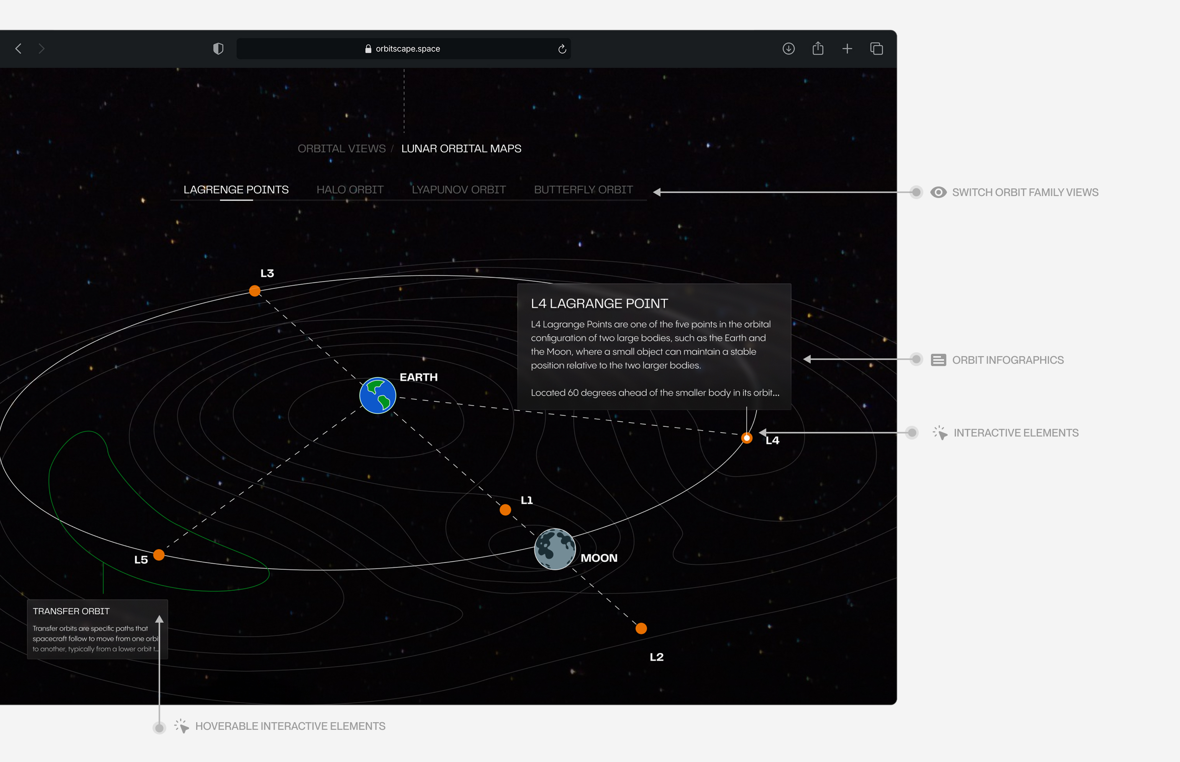Click the ORBITAL VIEWS breadcrumb link
The height and width of the screenshot is (762, 1180).
coord(341,149)
